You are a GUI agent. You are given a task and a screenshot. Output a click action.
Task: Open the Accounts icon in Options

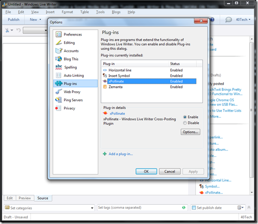point(58,51)
